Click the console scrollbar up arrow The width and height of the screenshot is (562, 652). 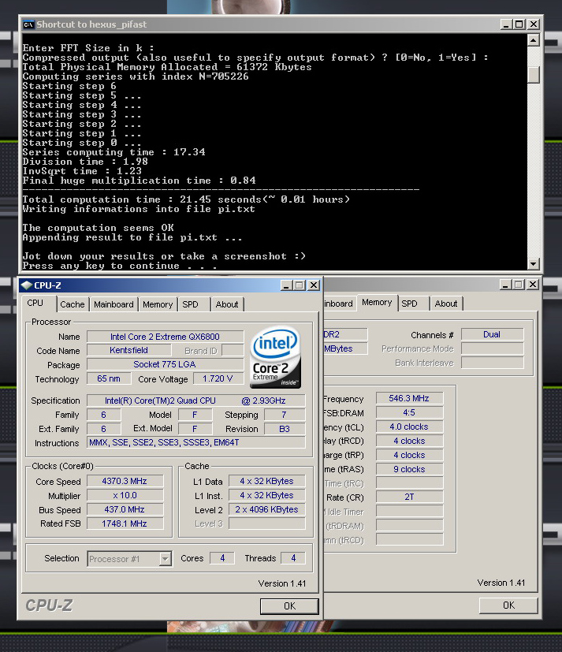coord(534,40)
